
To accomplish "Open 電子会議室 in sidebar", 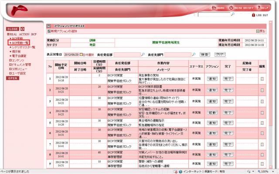I will pos(19,56).
